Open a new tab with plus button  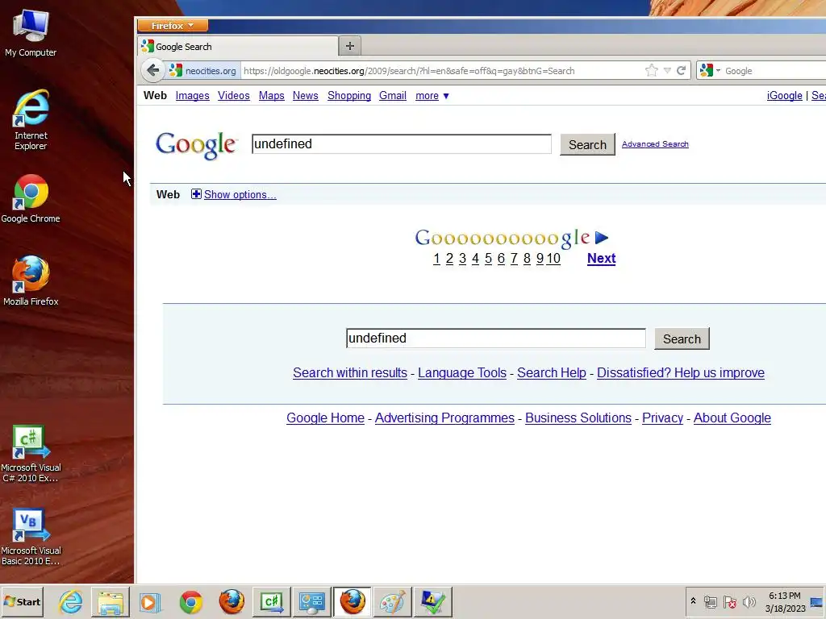(x=350, y=46)
